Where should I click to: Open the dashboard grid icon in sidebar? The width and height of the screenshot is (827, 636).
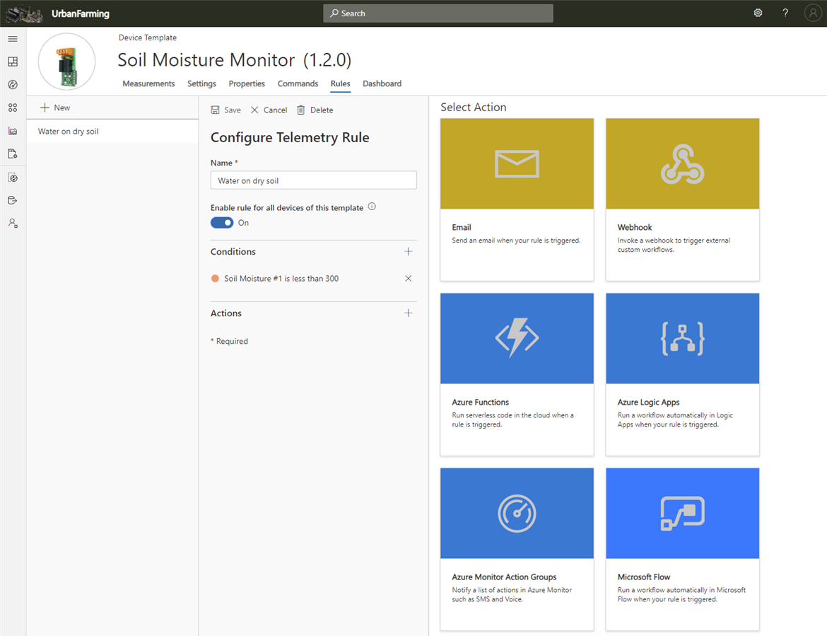pos(13,62)
